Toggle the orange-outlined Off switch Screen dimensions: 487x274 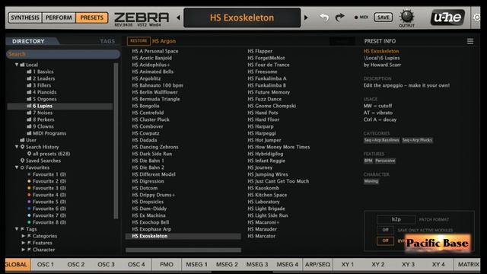coord(385,241)
